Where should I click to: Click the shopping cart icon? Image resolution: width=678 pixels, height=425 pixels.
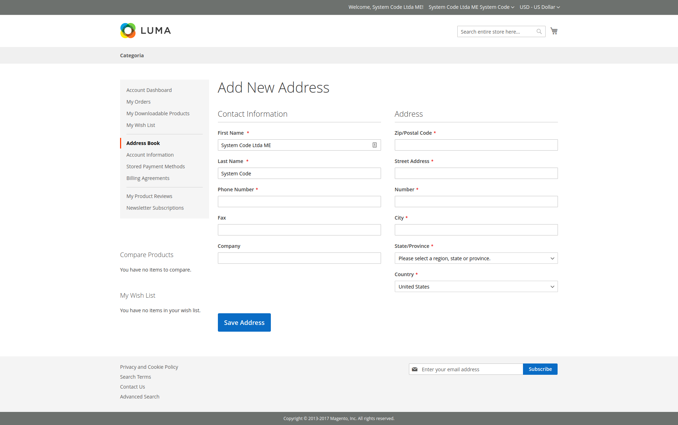point(554,31)
